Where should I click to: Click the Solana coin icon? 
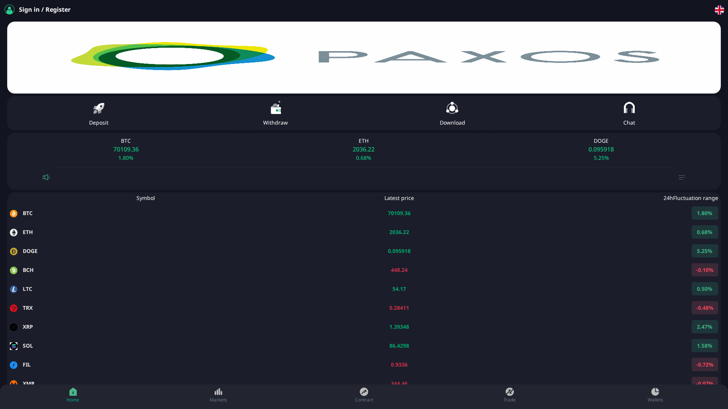14,346
